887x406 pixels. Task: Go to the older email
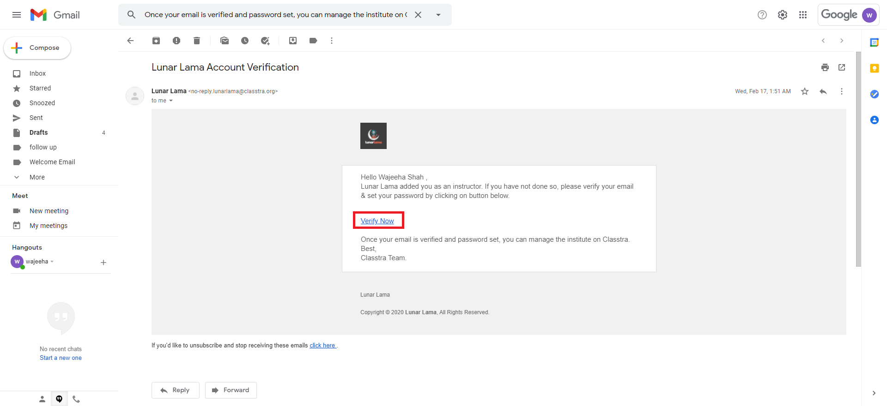842,41
